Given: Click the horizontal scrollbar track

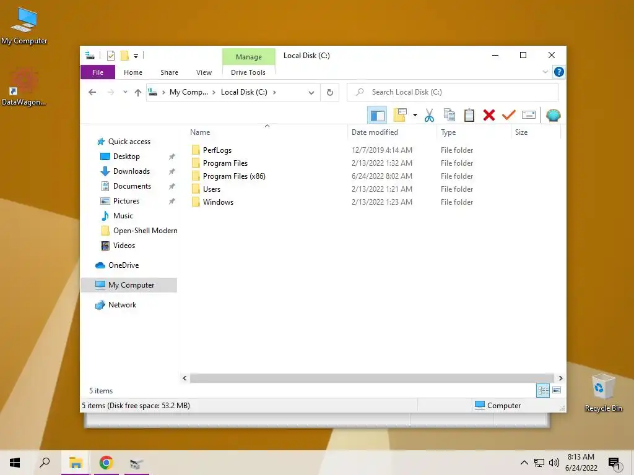Looking at the screenshot, I should [371, 378].
